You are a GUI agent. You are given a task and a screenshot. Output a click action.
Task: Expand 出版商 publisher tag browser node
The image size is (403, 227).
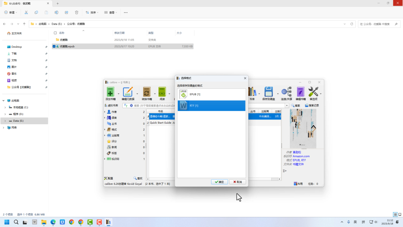pyautogui.click(x=105, y=136)
